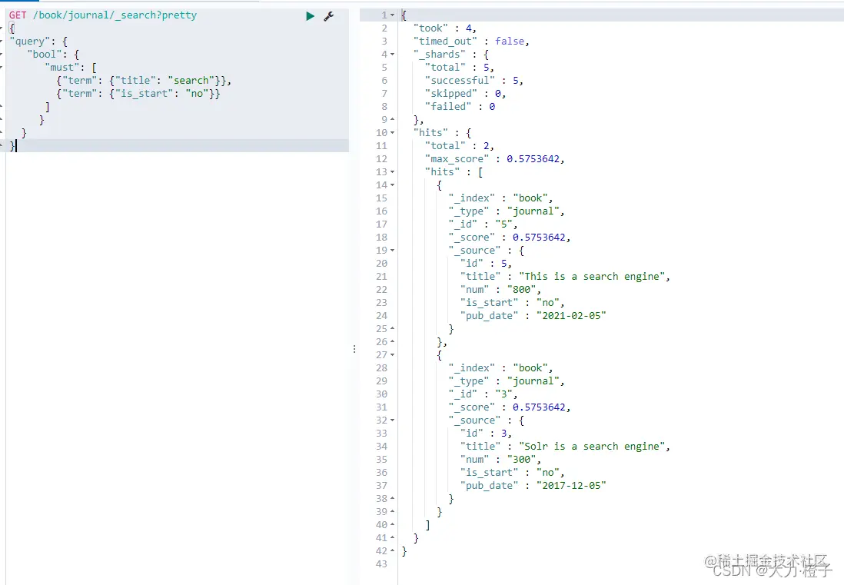Click the "successful" : 5 line
The height and width of the screenshot is (585, 844).
pos(474,81)
